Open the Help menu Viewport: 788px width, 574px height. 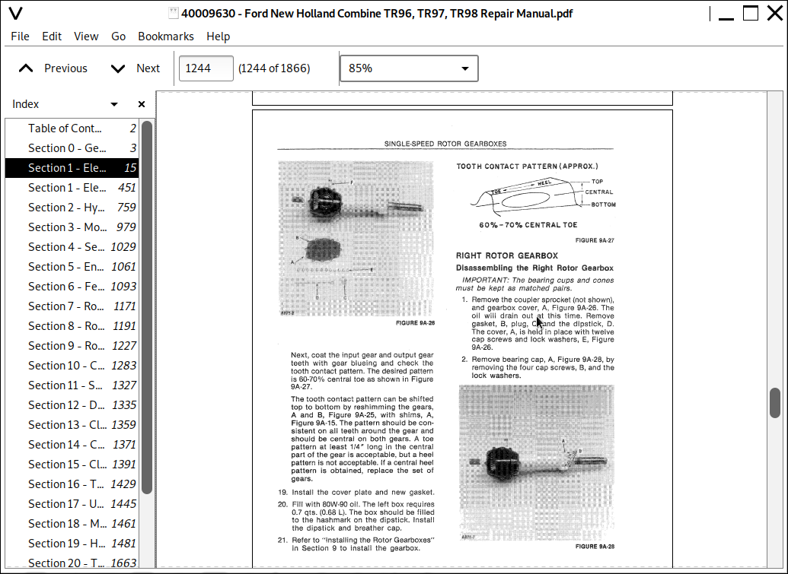(x=218, y=36)
